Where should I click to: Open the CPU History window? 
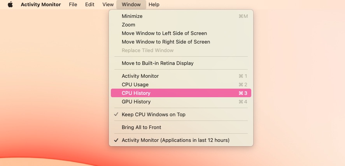[136, 93]
